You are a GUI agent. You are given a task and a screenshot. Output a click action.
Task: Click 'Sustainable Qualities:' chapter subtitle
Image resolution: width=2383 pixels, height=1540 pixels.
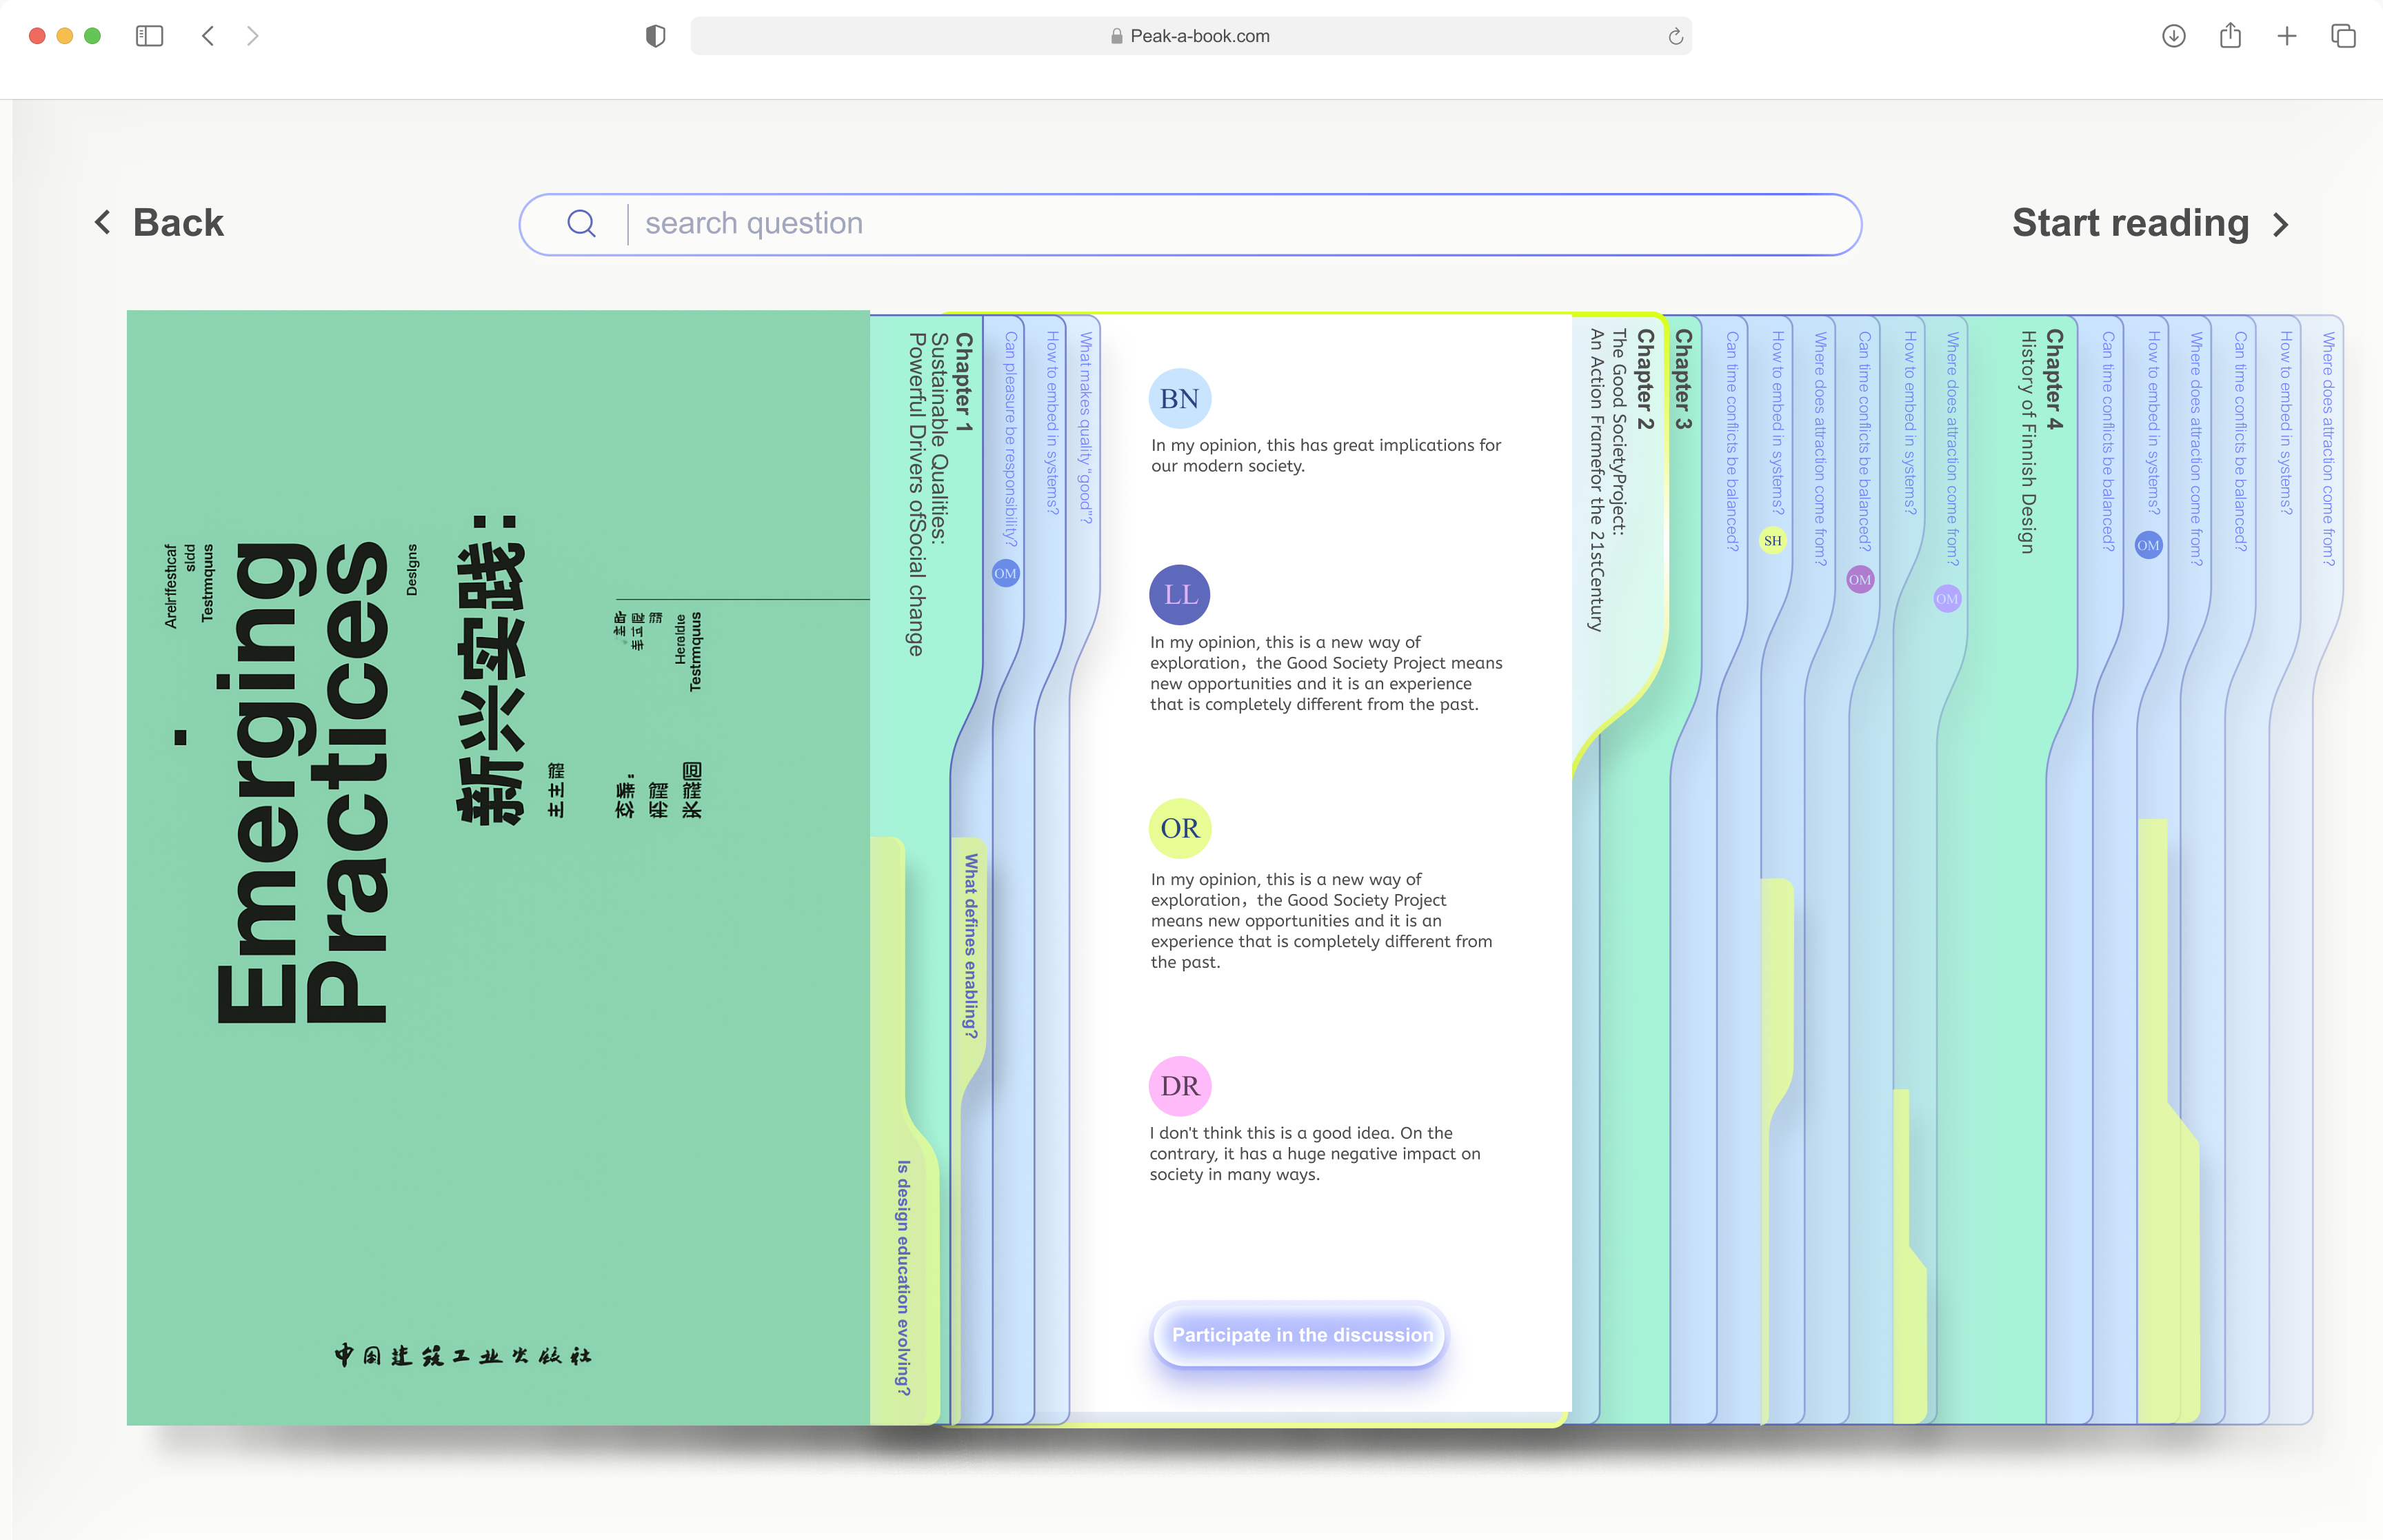click(x=938, y=438)
